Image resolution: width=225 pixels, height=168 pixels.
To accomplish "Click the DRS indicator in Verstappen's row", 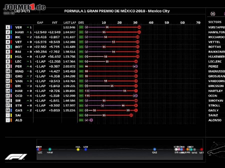I will tap(81, 27).
